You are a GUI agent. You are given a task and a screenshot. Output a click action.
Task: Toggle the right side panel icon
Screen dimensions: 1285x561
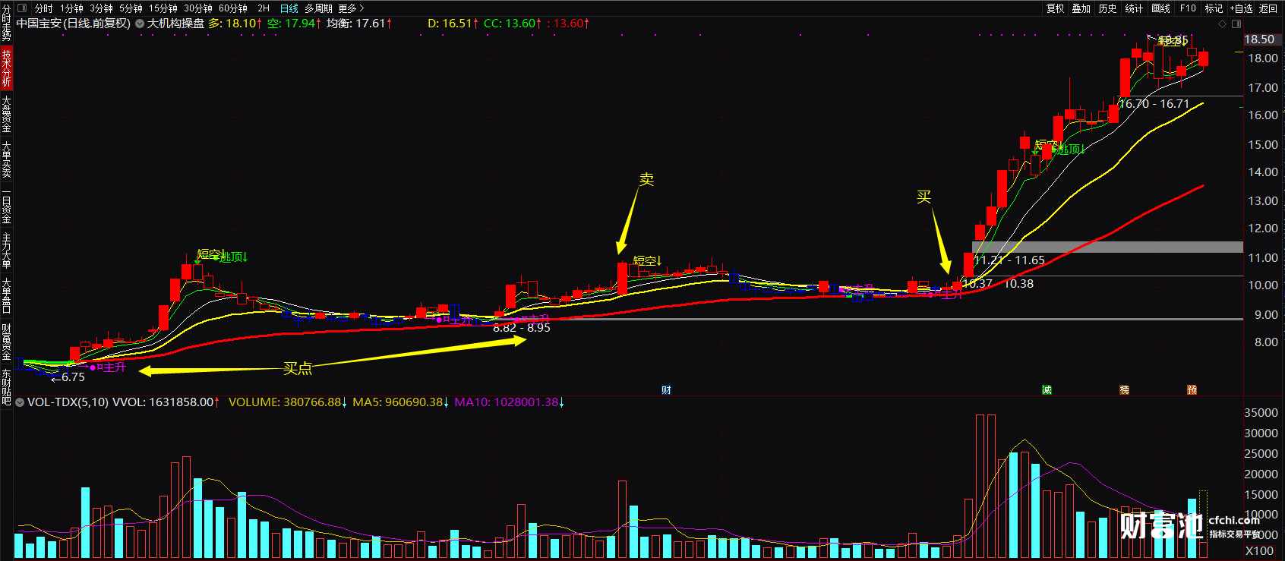pyautogui.click(x=1235, y=24)
